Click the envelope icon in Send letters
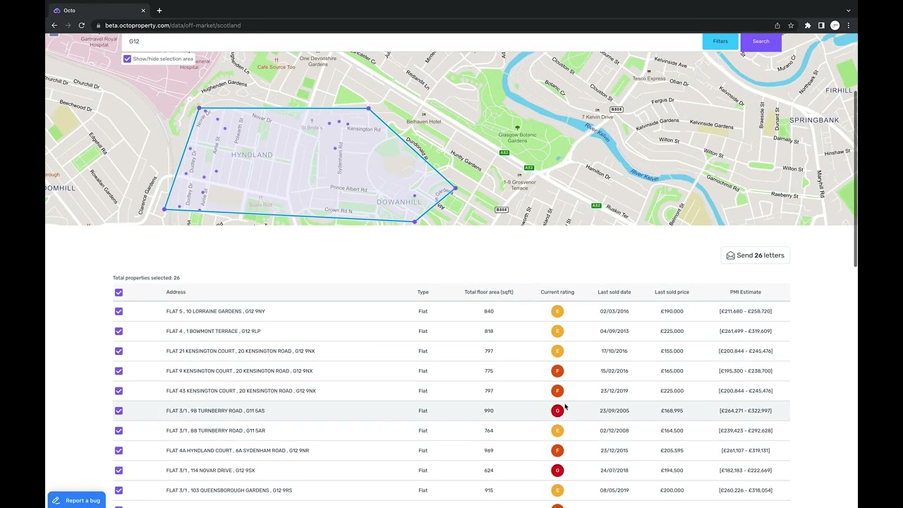903x508 pixels. [x=730, y=255]
